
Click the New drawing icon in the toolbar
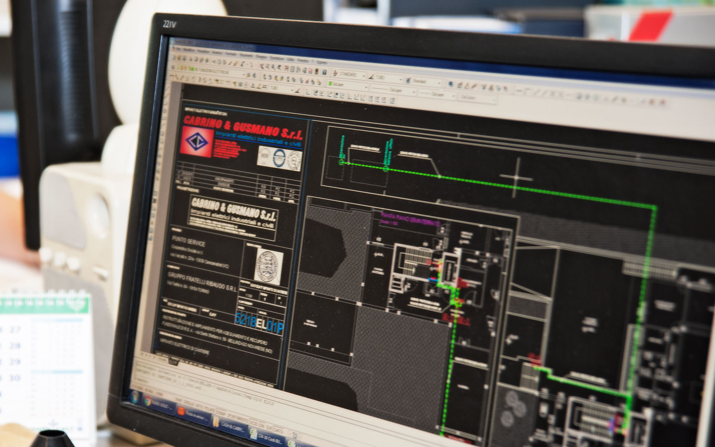[x=174, y=57]
